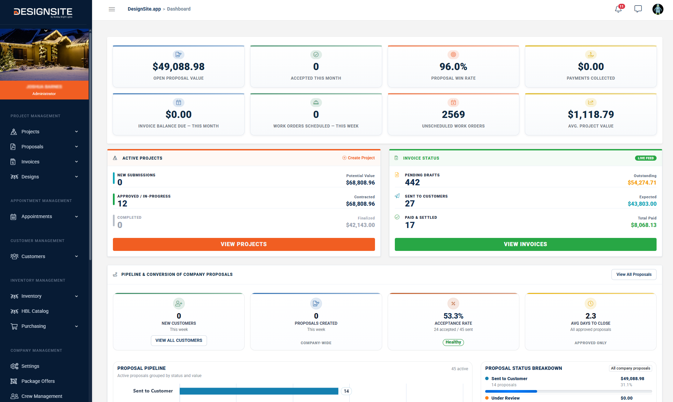The height and width of the screenshot is (402, 673).
Task: Click the Sent to Customers count 27
Action: [410, 204]
